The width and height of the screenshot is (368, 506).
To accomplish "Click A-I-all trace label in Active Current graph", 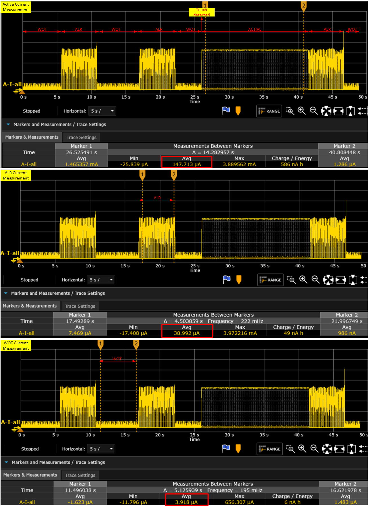I will [x=12, y=84].
